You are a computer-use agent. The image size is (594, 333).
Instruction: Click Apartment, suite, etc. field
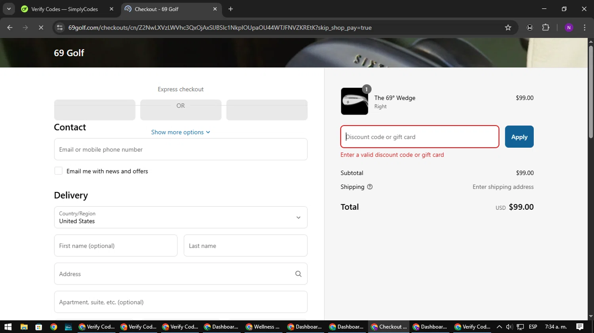tap(181, 302)
